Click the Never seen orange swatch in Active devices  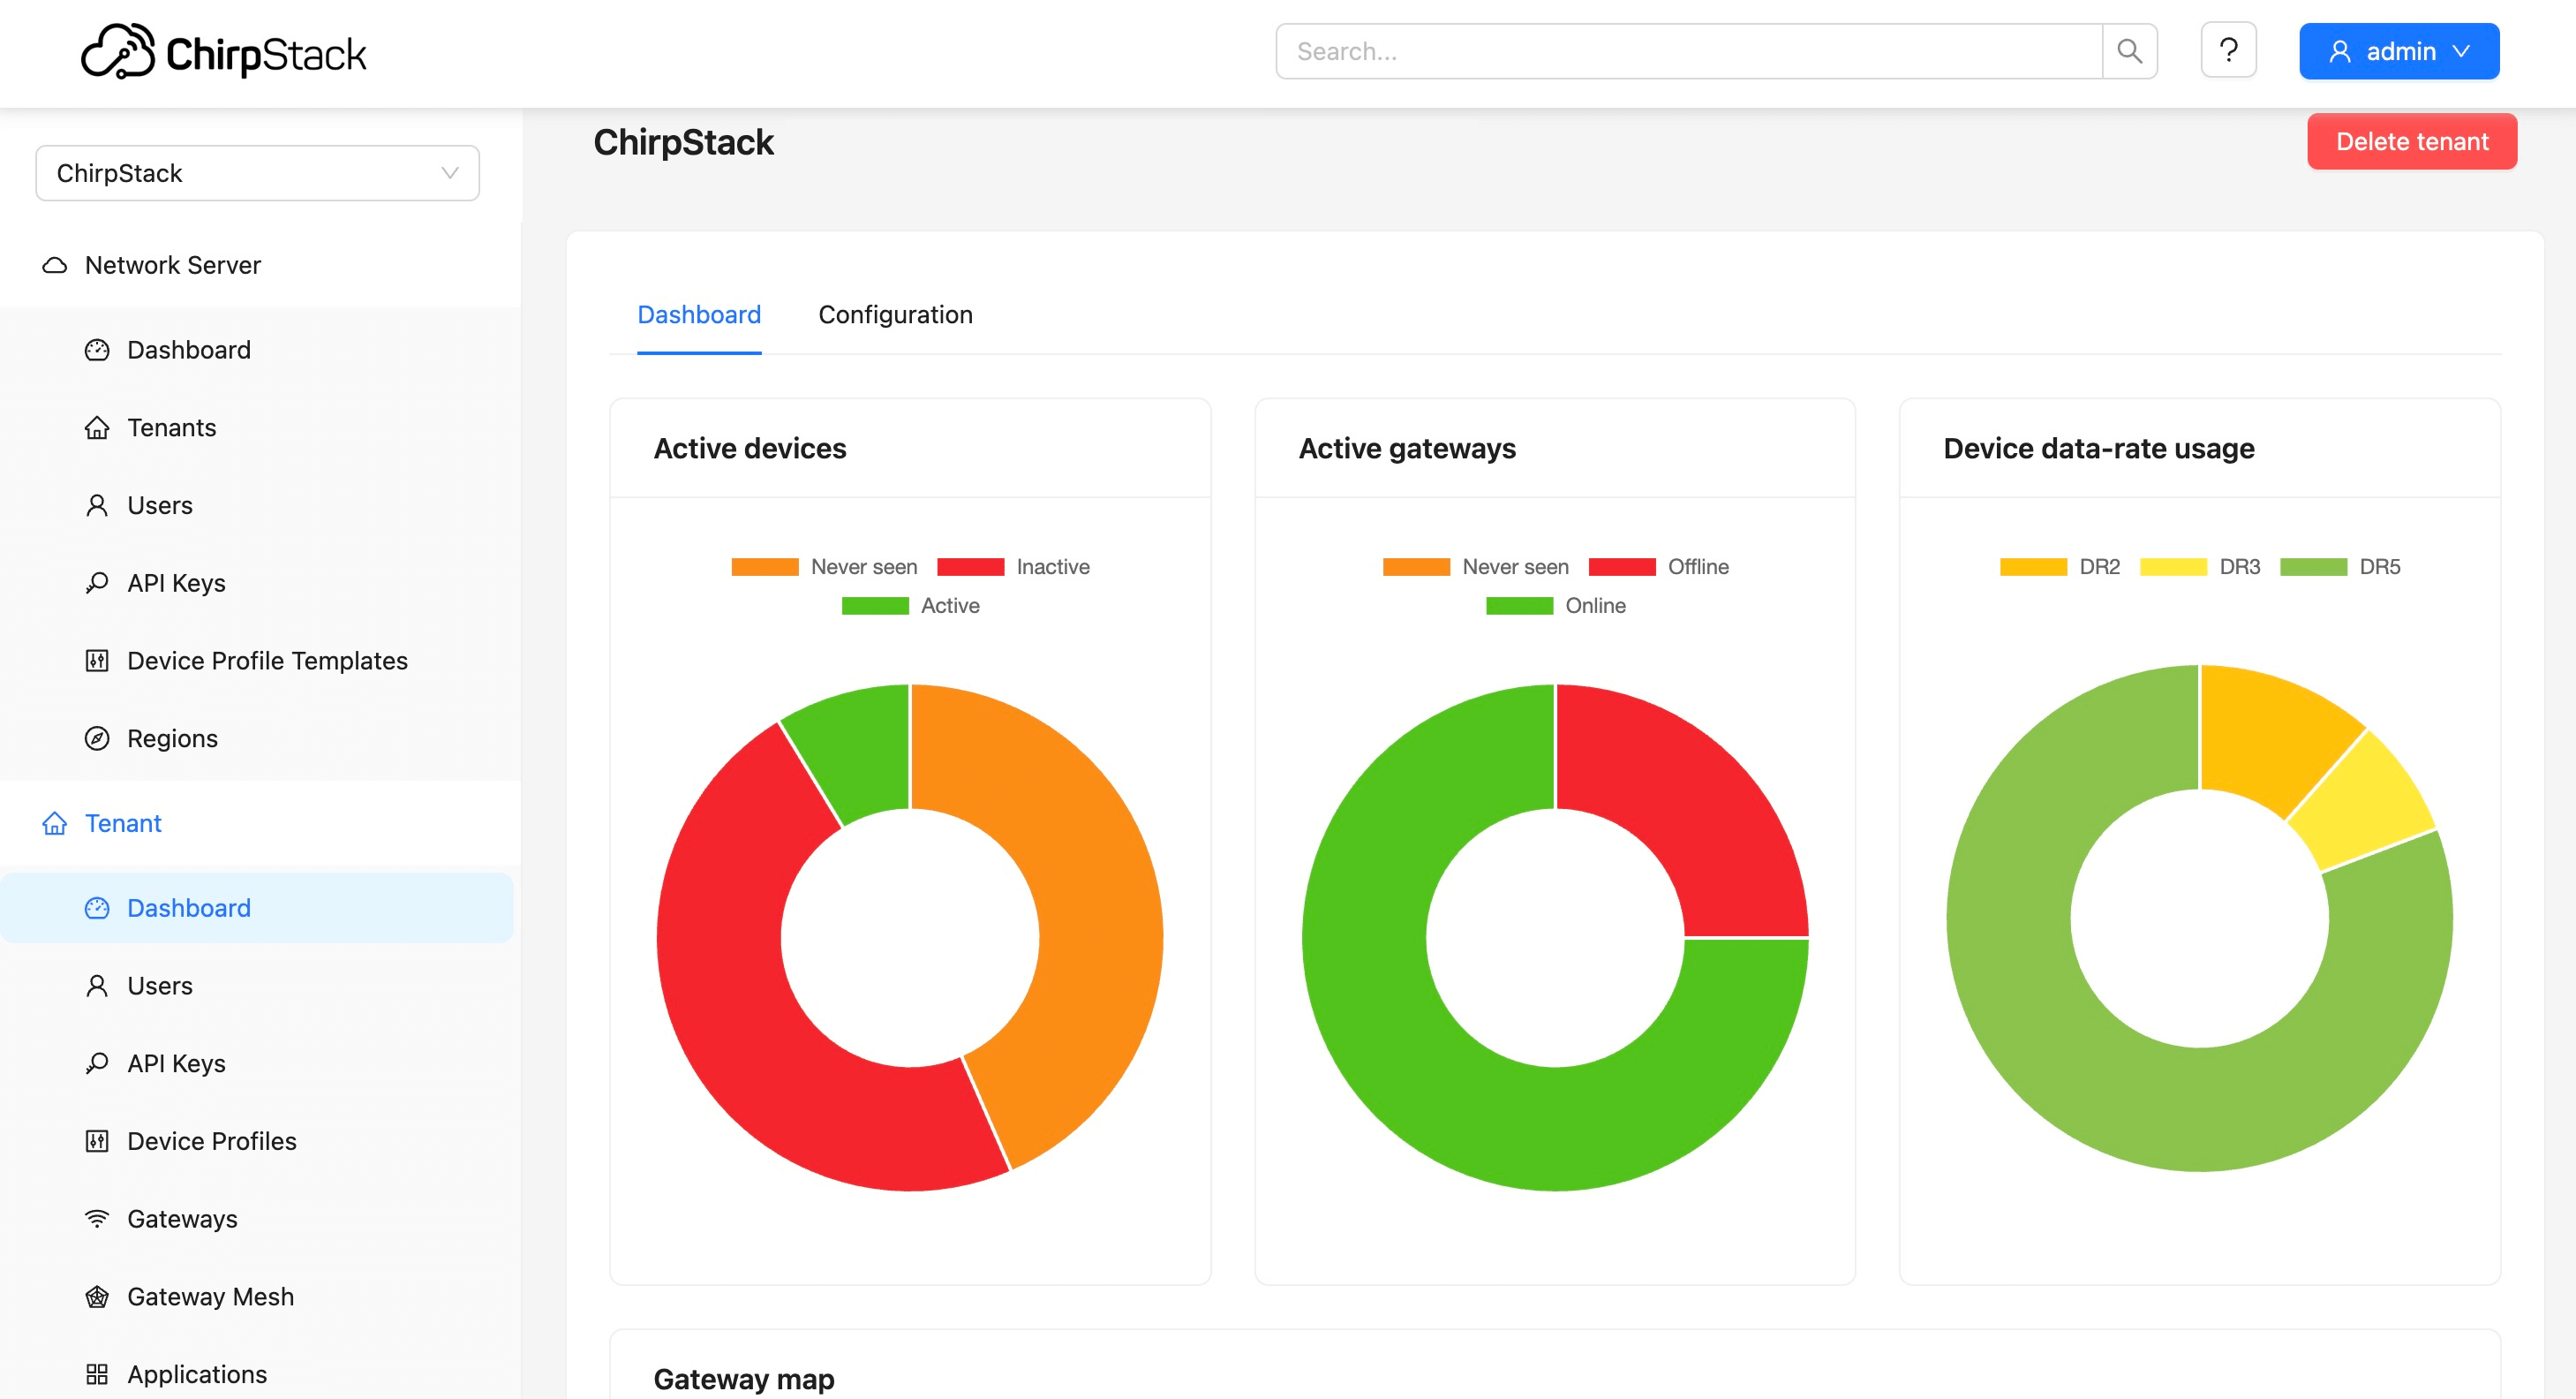765,566
